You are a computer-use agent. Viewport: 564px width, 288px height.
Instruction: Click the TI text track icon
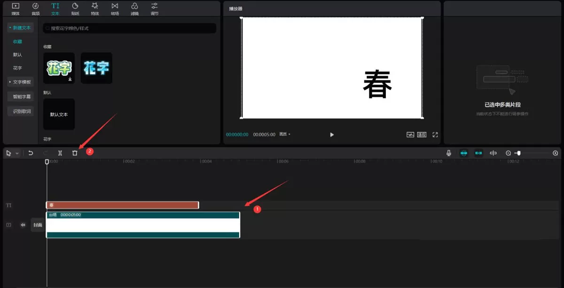(8, 205)
